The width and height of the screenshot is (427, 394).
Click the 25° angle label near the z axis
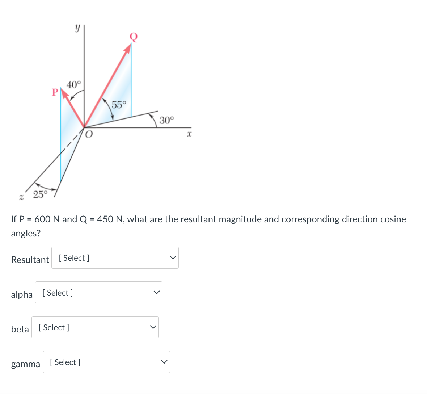click(x=40, y=194)
